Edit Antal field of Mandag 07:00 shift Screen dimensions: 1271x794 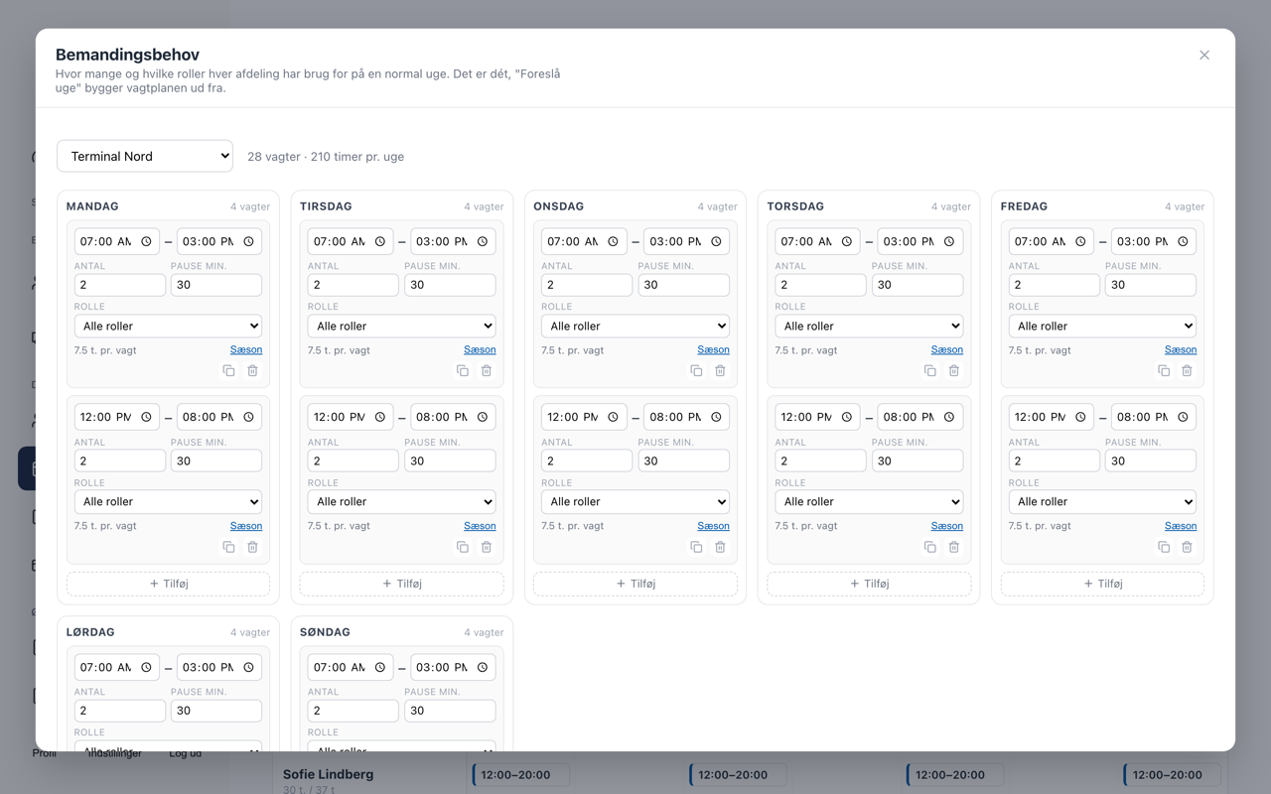pos(120,285)
